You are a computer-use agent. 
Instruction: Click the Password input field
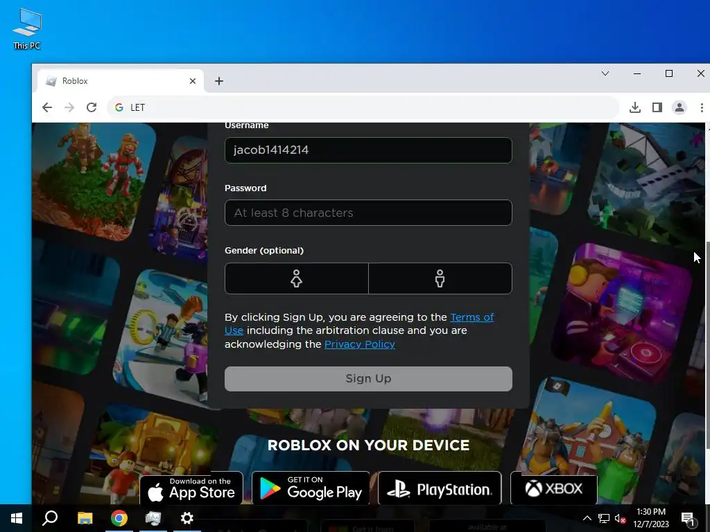click(368, 213)
